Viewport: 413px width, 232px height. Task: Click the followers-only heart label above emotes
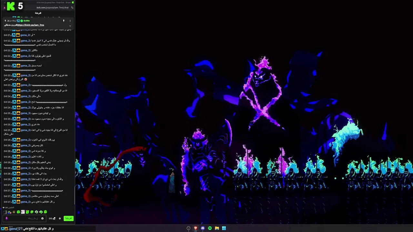click(x=8, y=208)
